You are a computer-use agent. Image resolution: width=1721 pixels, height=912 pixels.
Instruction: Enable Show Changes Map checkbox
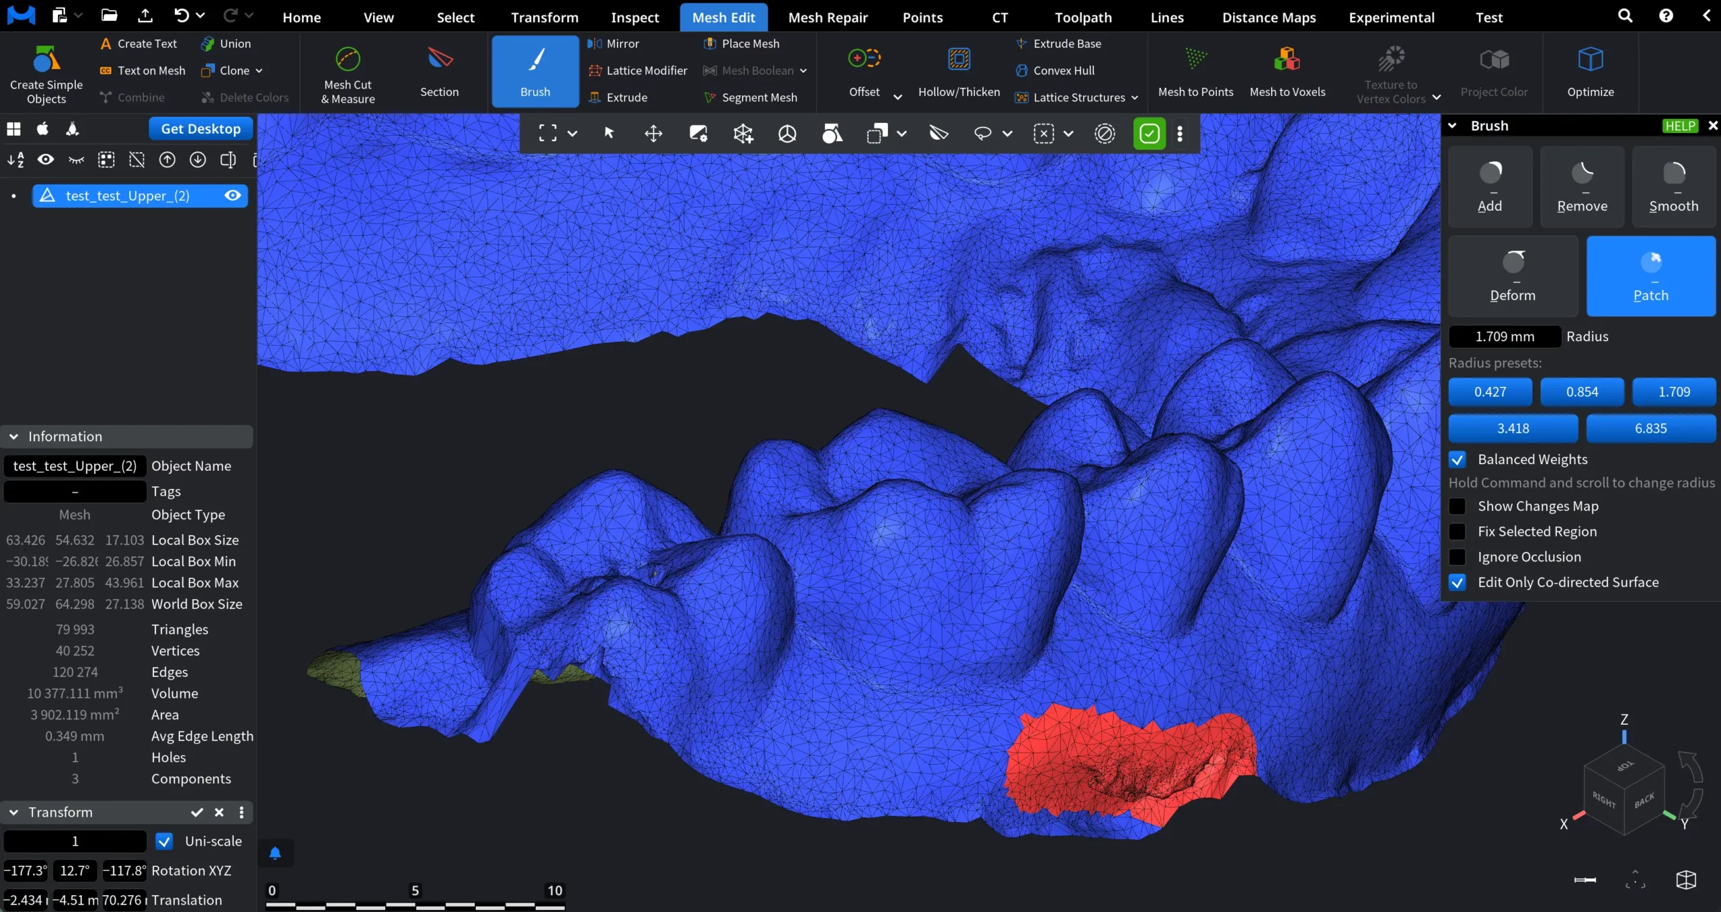[1457, 506]
